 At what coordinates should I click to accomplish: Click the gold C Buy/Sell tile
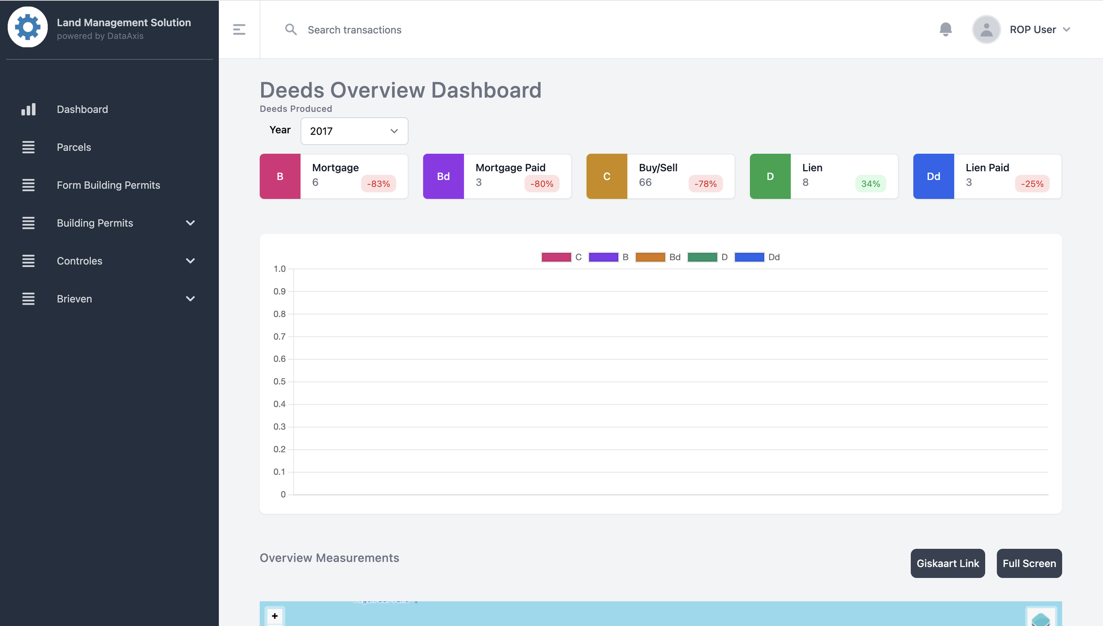click(607, 176)
